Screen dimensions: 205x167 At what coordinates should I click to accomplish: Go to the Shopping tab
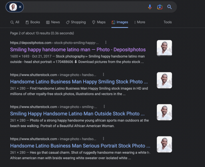point(76,22)
